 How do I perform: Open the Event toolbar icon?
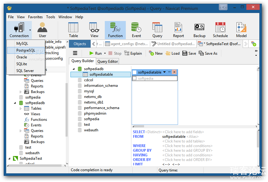coord(136,30)
